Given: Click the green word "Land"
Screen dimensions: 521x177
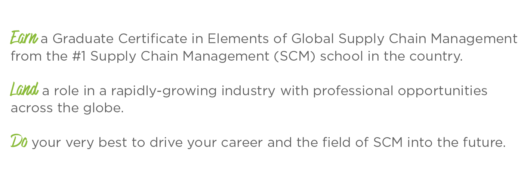Looking at the screenshot, I should tap(24, 90).
